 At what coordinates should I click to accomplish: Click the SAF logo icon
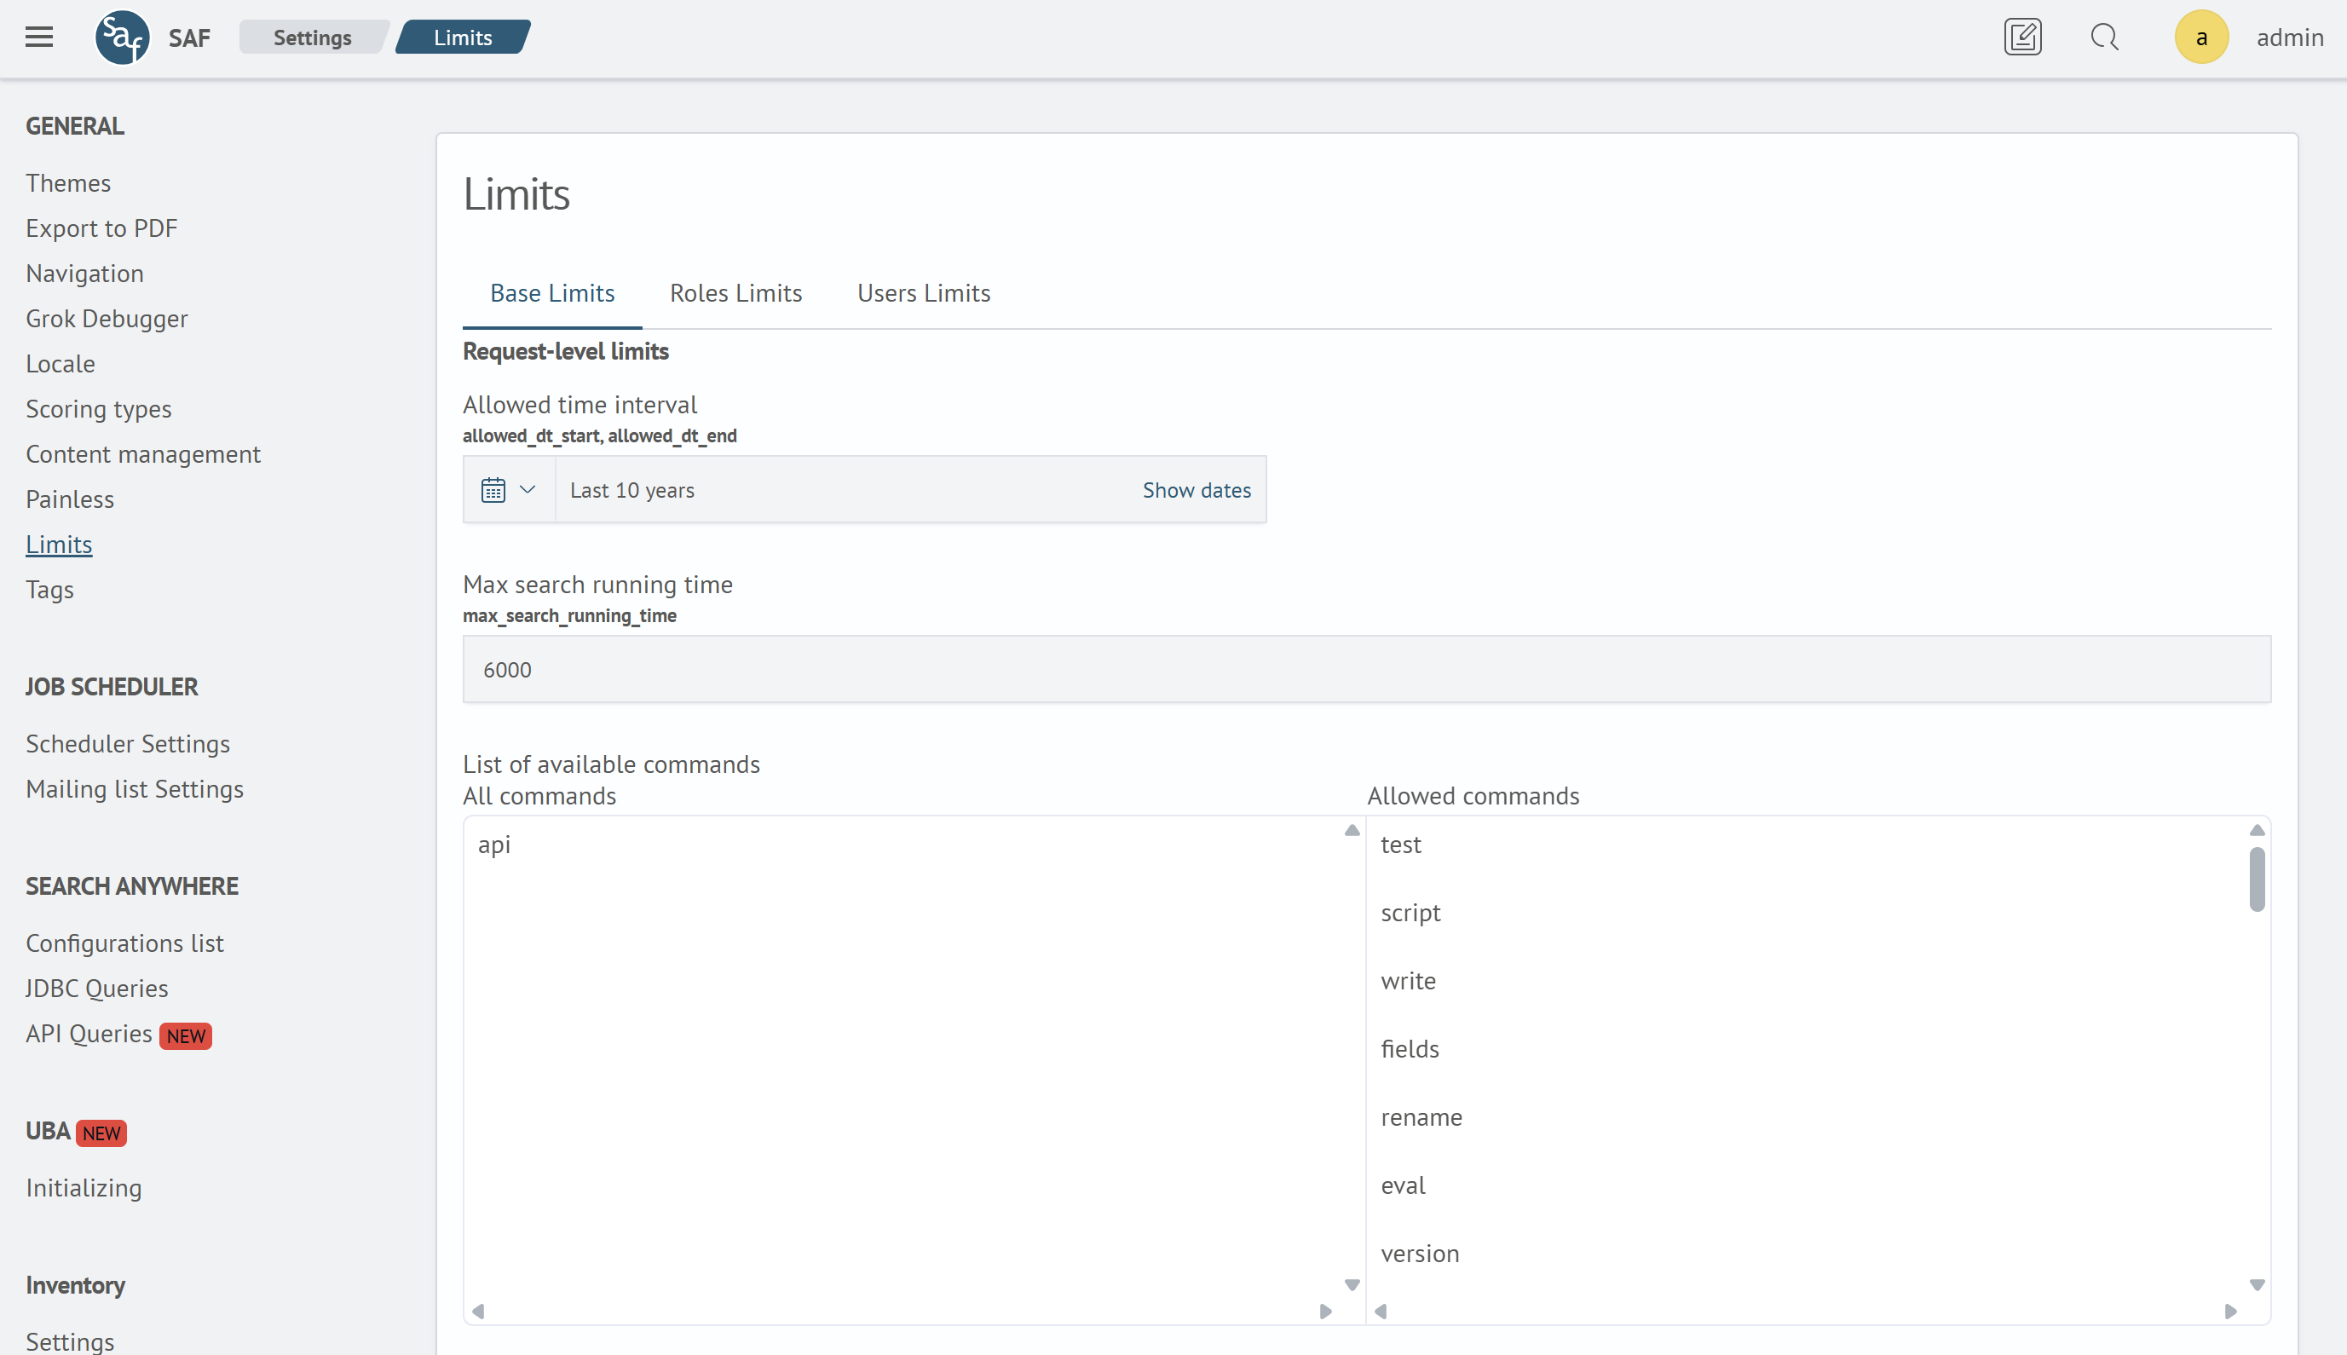pyautogui.click(x=122, y=37)
